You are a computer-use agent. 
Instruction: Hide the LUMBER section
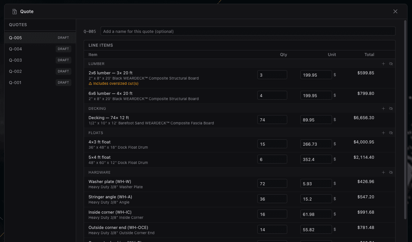pos(391,64)
